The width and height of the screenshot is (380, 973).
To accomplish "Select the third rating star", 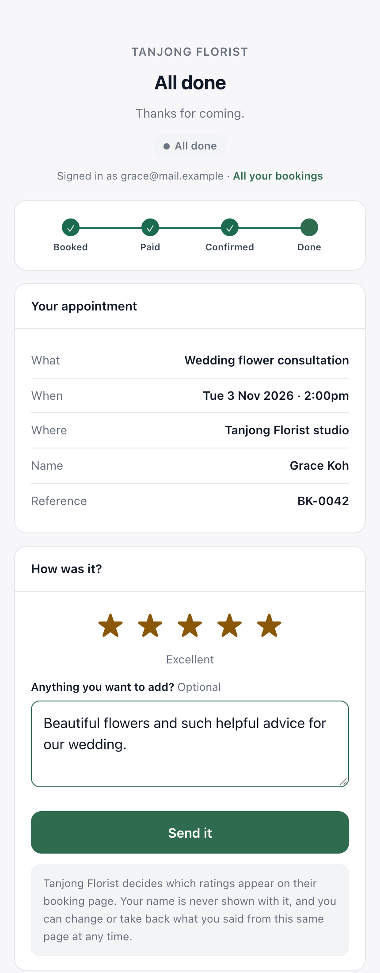I will coord(190,625).
